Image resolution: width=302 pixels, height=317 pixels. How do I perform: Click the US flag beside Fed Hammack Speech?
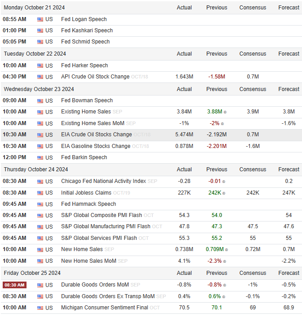pos(40,204)
